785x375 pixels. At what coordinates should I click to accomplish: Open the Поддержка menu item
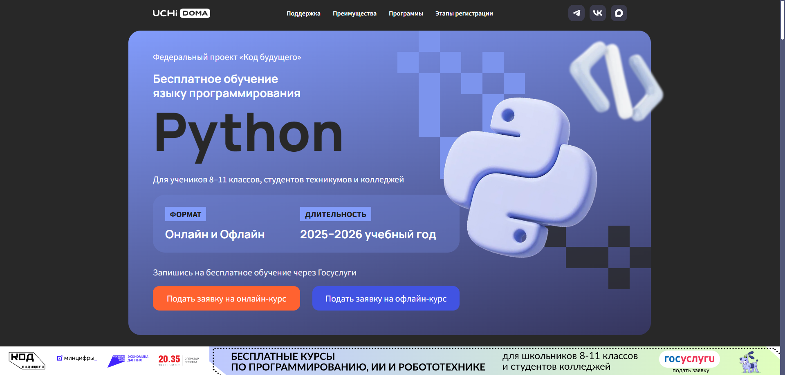pyautogui.click(x=303, y=13)
